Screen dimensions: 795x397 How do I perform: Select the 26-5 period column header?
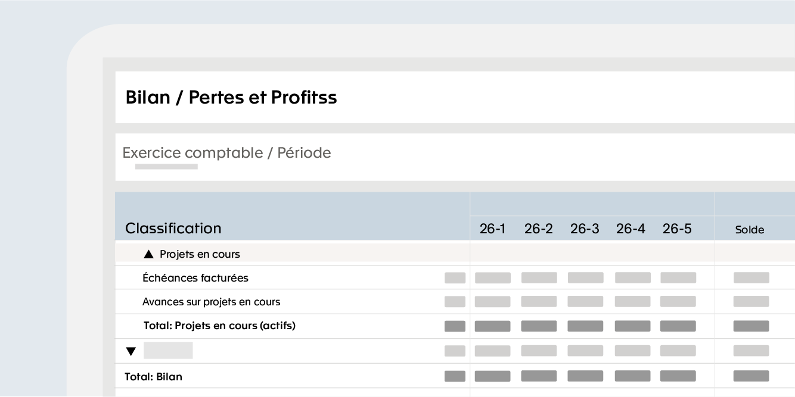click(677, 229)
